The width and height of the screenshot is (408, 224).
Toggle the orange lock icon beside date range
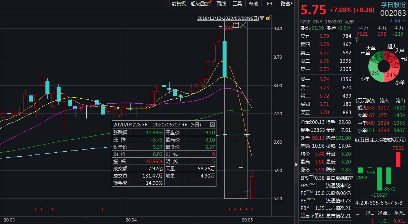(268, 18)
